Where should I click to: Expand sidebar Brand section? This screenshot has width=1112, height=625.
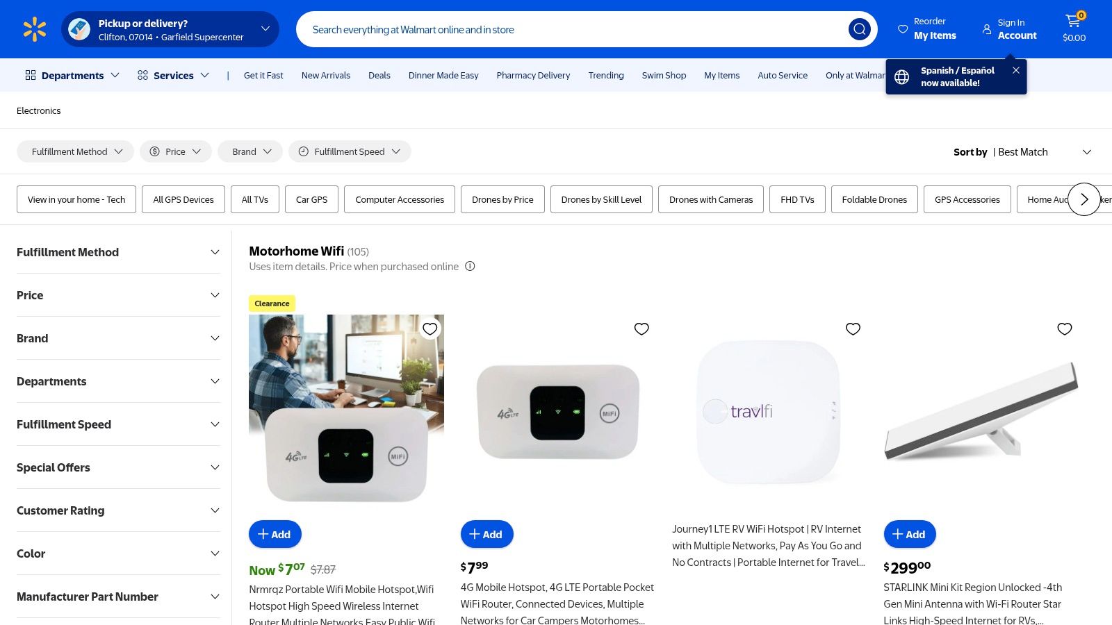point(118,338)
